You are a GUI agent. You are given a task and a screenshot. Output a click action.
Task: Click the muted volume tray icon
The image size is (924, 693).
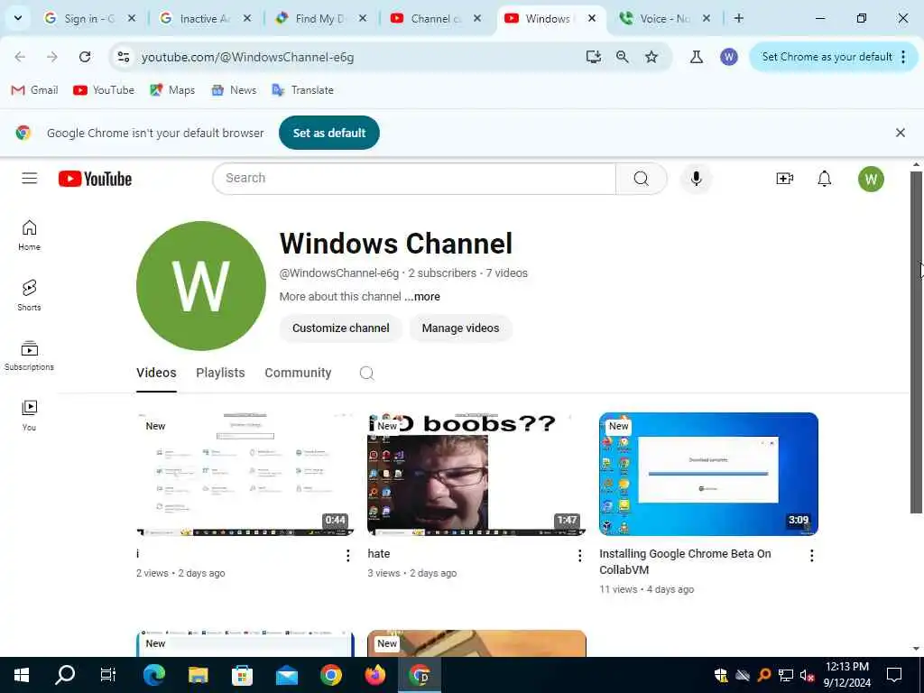(x=807, y=675)
